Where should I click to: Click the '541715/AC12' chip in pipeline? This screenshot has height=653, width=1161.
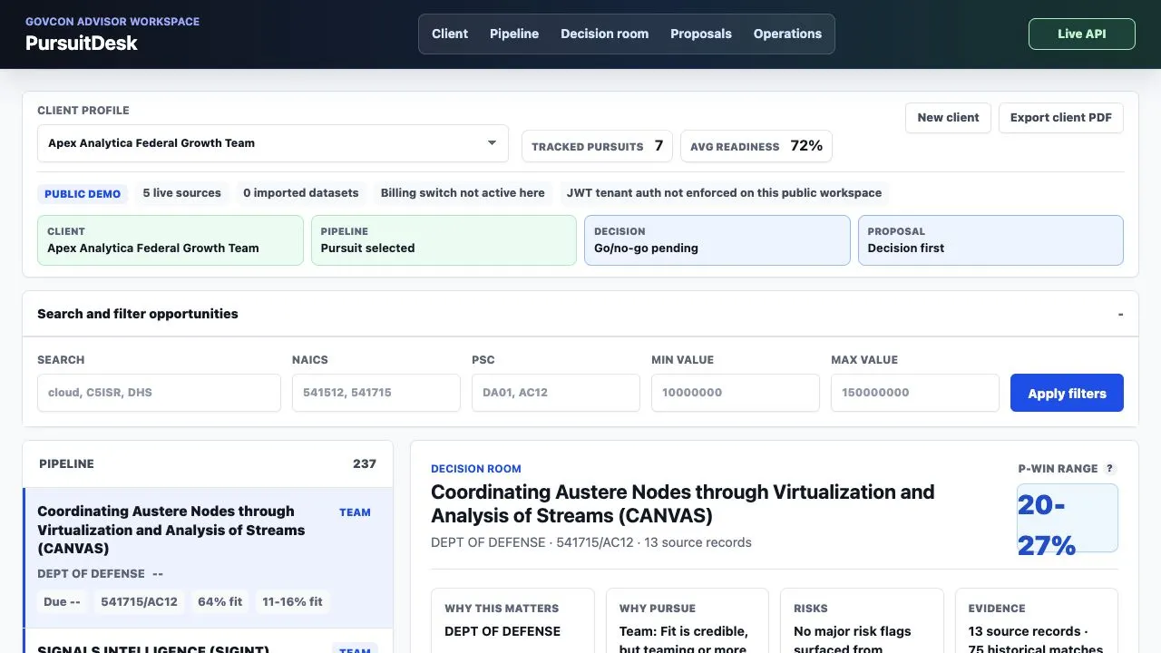(x=140, y=601)
